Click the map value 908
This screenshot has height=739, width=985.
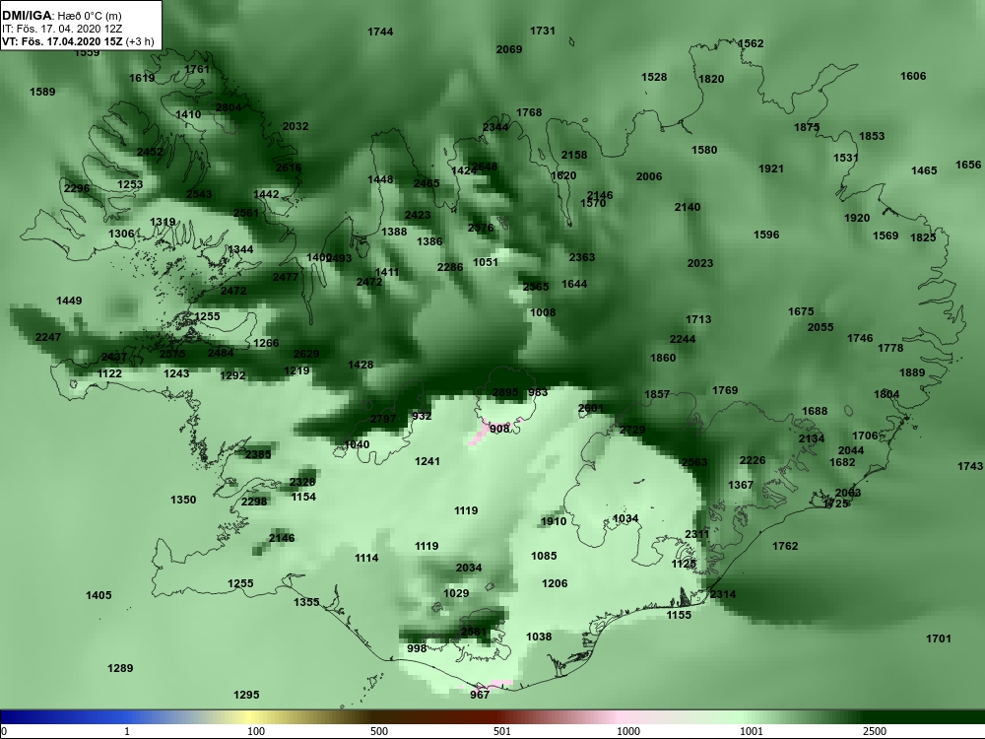coord(499,430)
